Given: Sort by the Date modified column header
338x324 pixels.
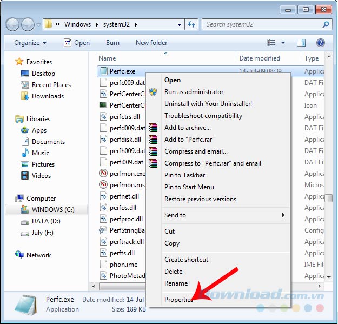Looking at the screenshot, I should (260, 58).
